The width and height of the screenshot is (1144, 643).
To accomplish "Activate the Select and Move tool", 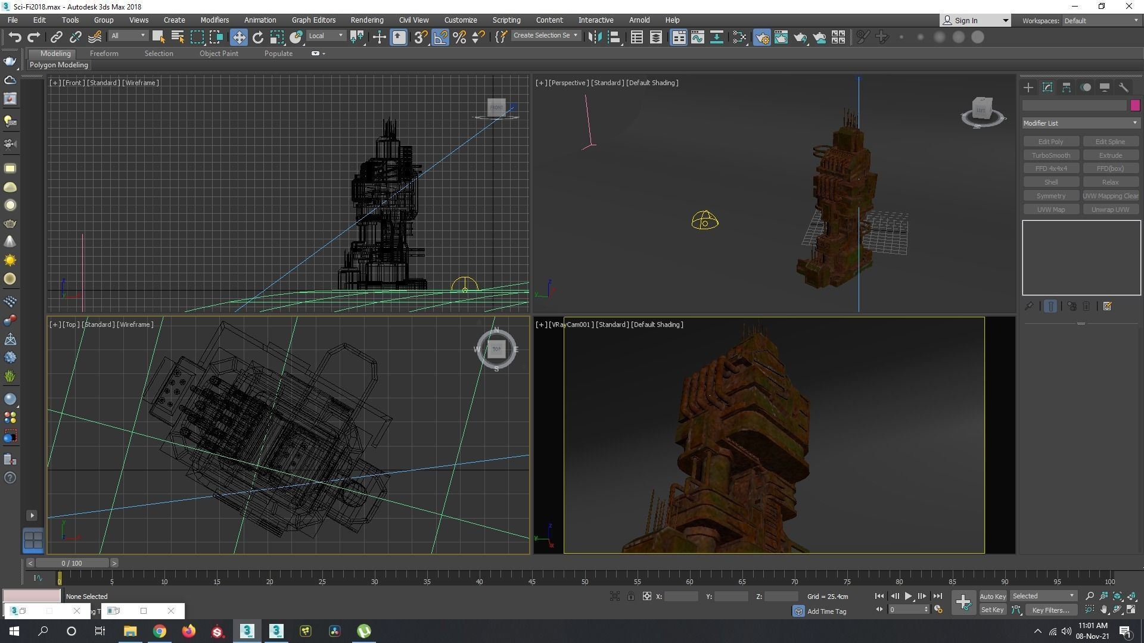I will [x=238, y=38].
